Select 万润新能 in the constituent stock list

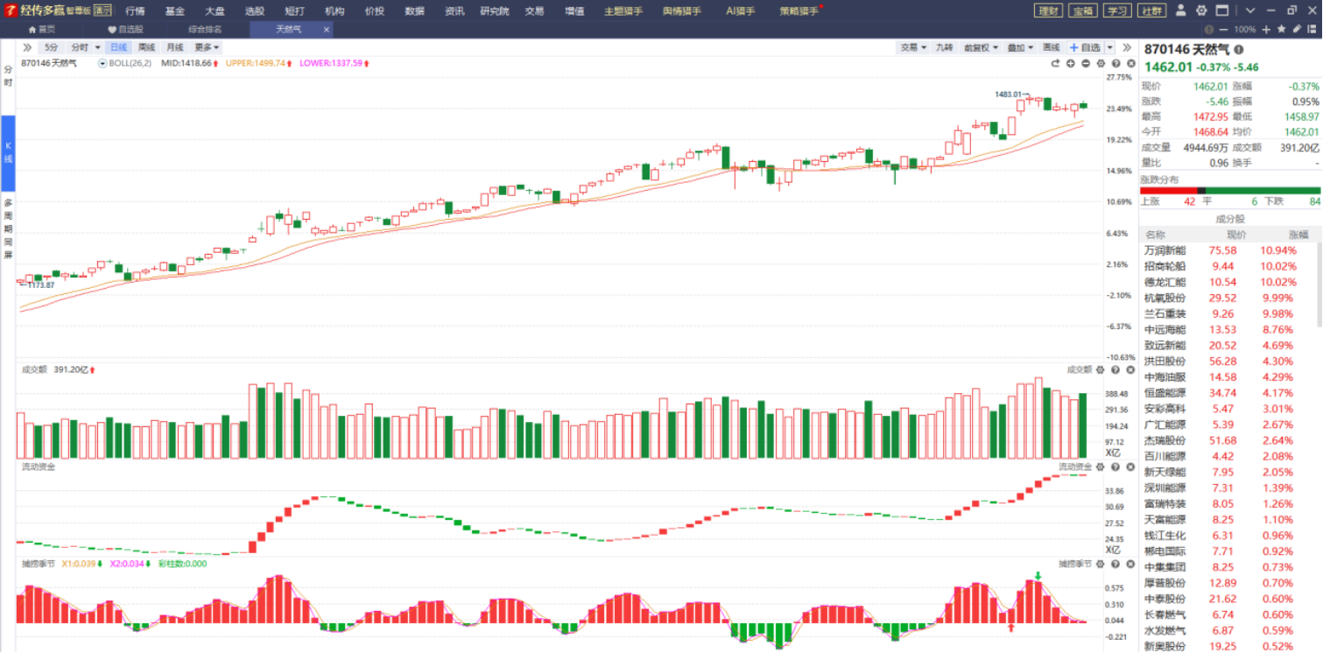tap(1165, 250)
